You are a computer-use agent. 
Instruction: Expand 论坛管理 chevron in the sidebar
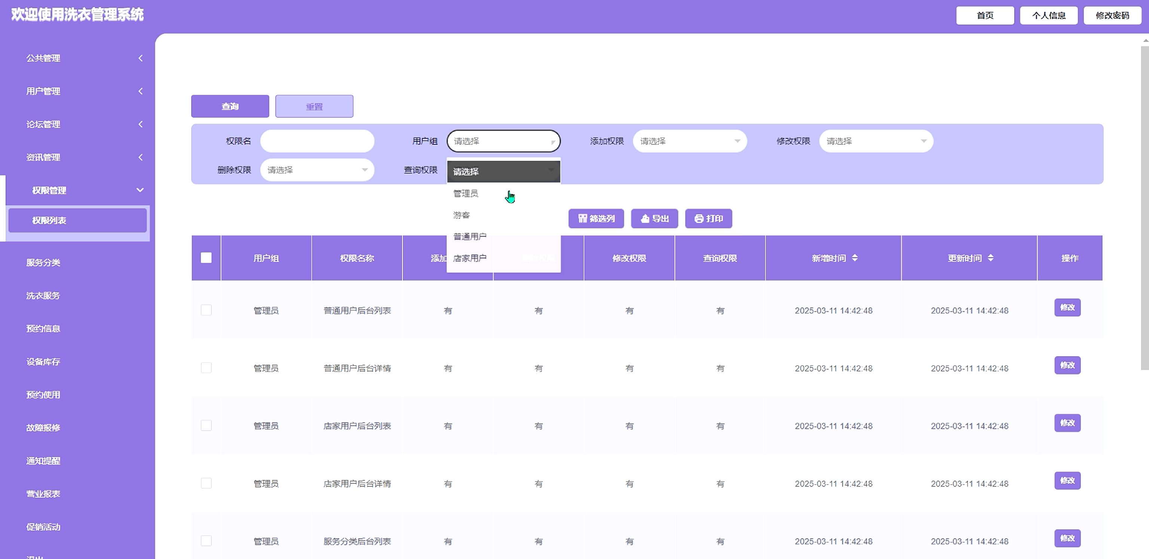click(141, 124)
